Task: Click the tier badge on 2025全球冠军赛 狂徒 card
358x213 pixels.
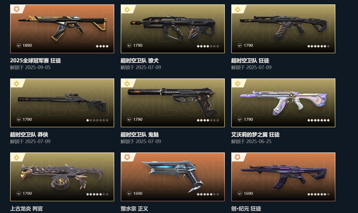Action: [x=17, y=10]
